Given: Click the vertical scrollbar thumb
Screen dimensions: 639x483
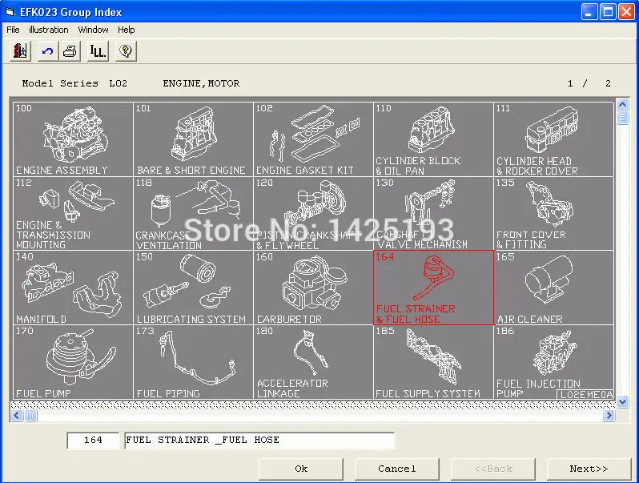Looking at the screenshot, I should tap(622, 119).
